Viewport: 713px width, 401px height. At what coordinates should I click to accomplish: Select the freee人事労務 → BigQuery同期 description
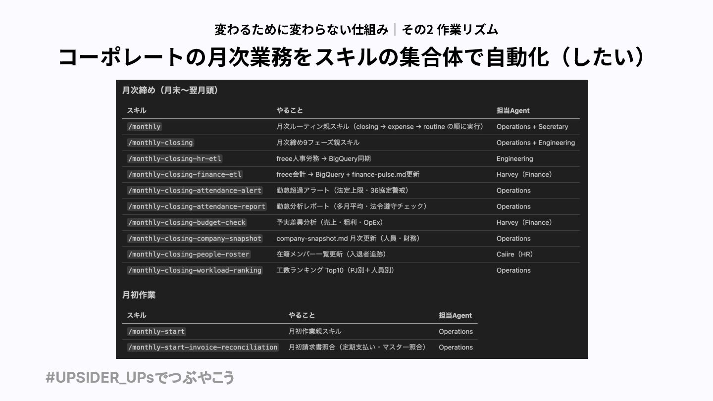[x=323, y=159]
